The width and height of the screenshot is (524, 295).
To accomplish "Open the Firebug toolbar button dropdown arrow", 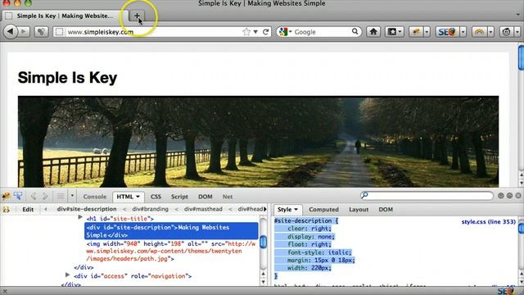I will [427, 32].
